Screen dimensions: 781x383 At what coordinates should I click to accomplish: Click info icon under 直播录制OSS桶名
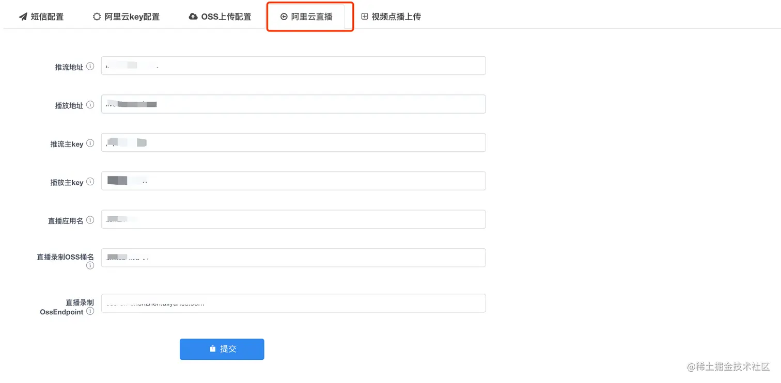point(90,265)
